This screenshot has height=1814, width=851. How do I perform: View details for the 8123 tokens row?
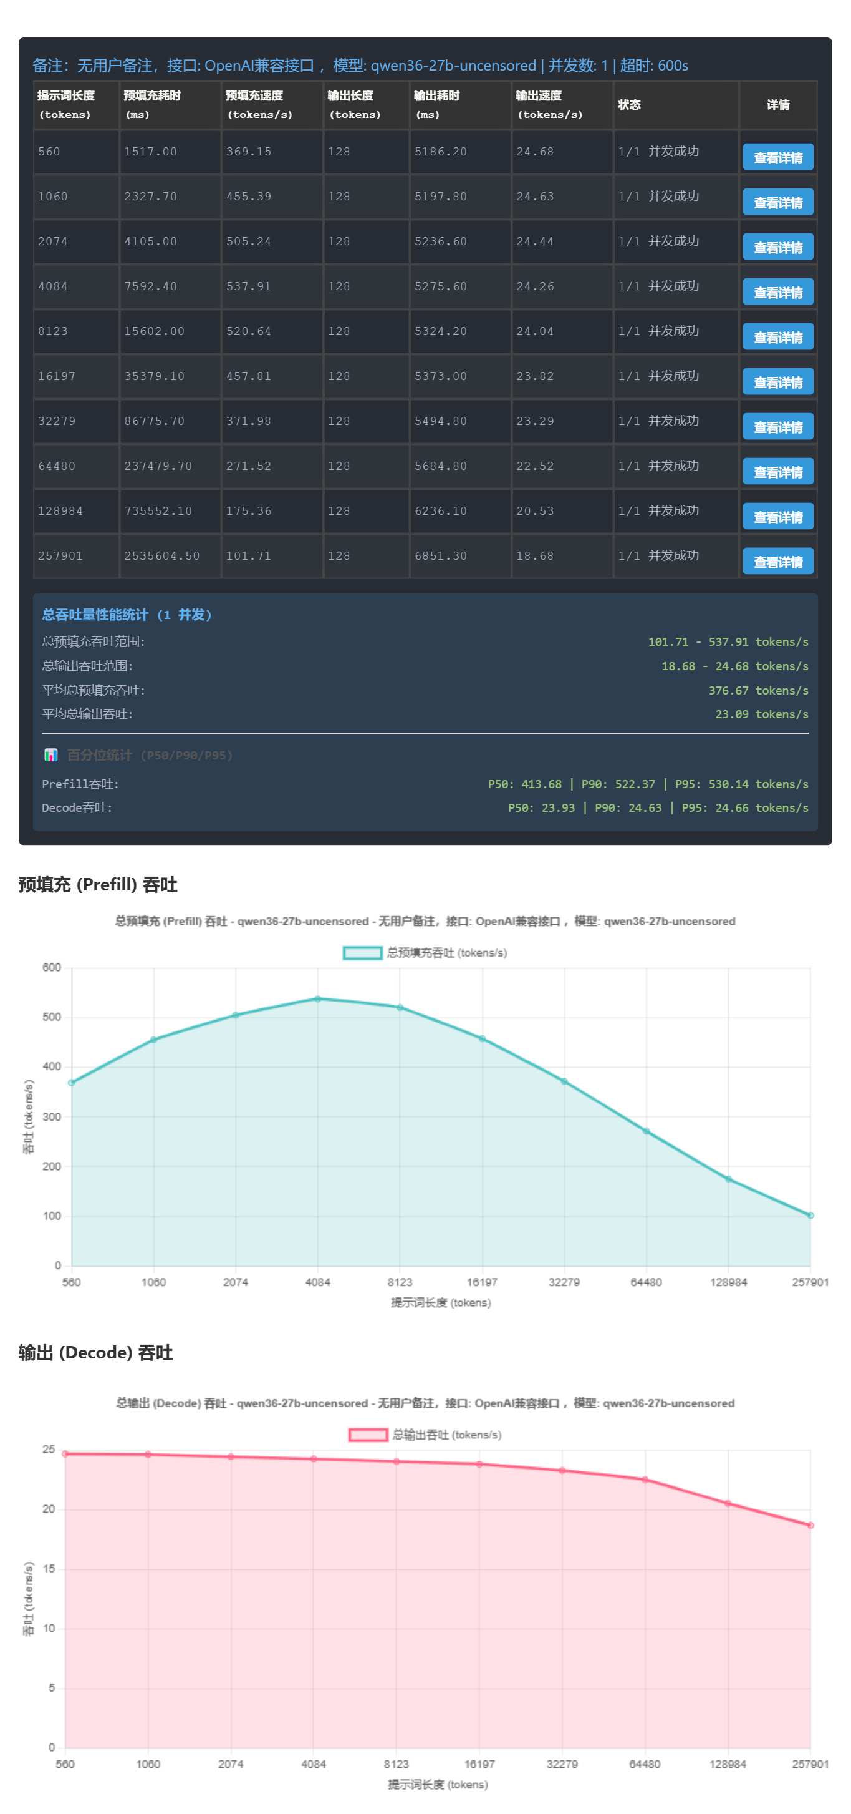tap(777, 338)
